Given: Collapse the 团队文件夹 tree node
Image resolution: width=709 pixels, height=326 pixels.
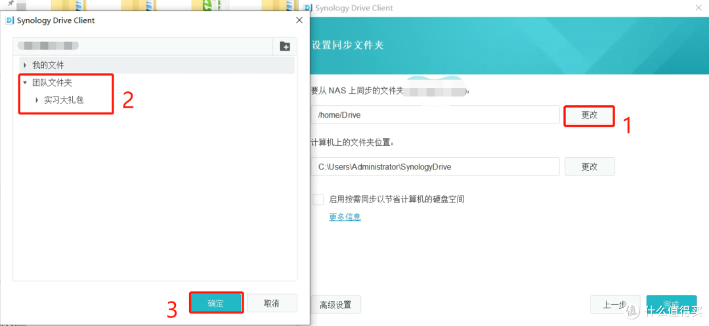Looking at the screenshot, I should pyautogui.click(x=26, y=83).
